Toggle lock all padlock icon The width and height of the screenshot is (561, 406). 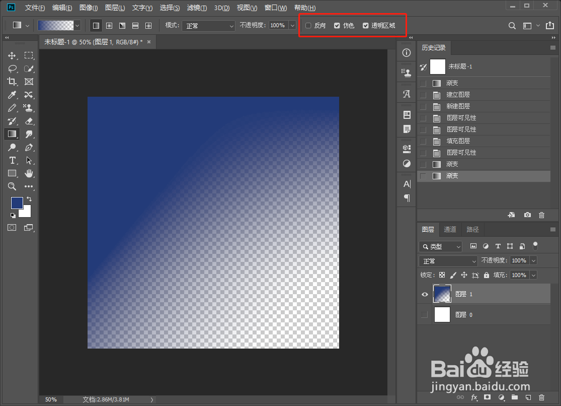[x=486, y=275]
